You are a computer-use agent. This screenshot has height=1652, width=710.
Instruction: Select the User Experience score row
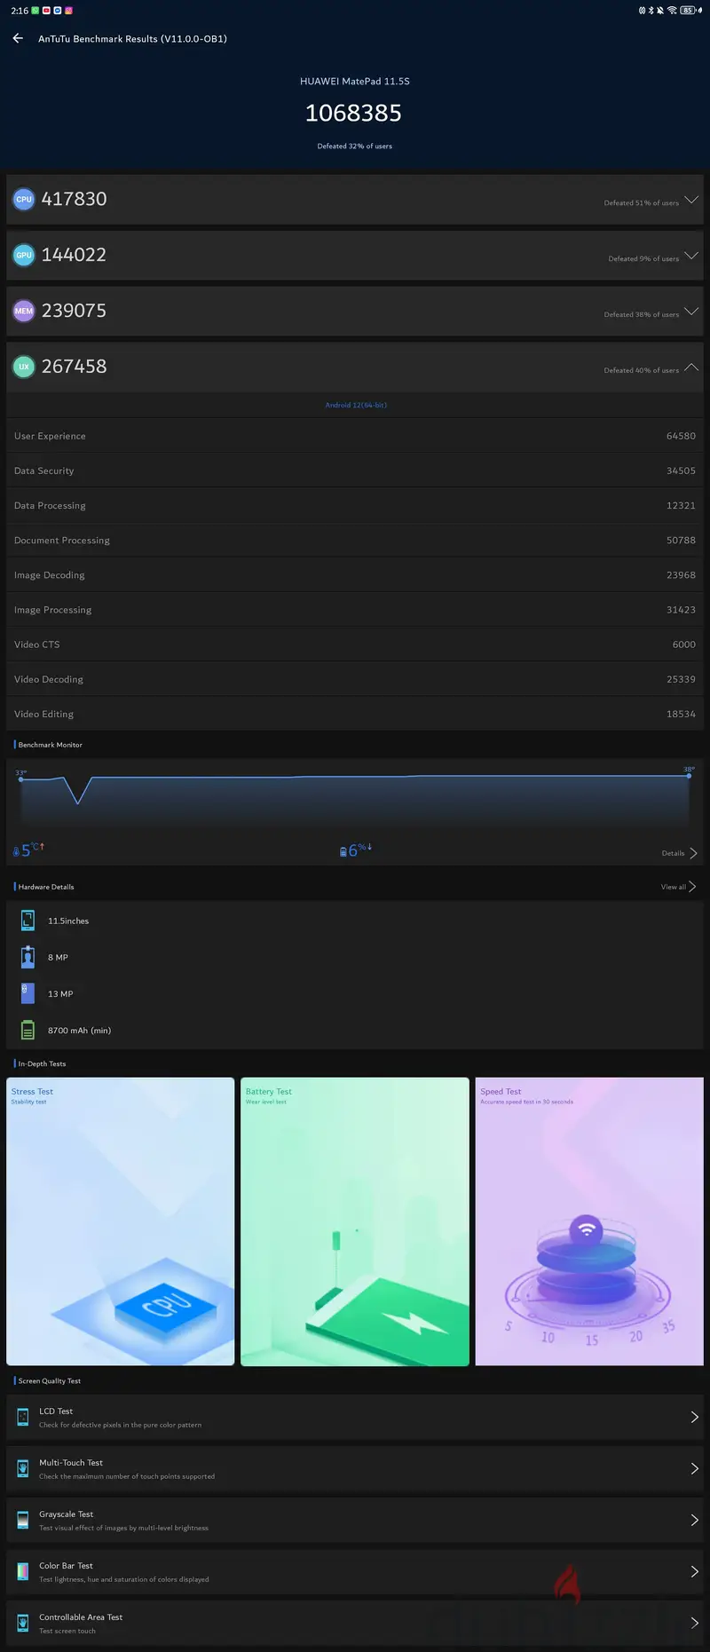[x=355, y=436]
